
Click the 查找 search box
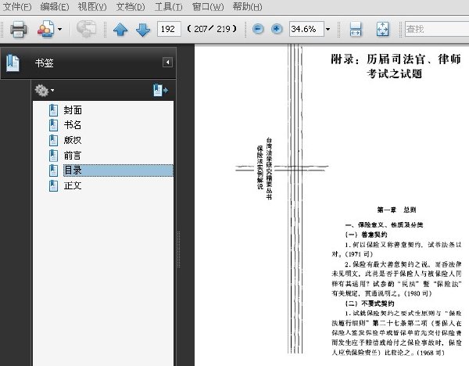pos(437,29)
